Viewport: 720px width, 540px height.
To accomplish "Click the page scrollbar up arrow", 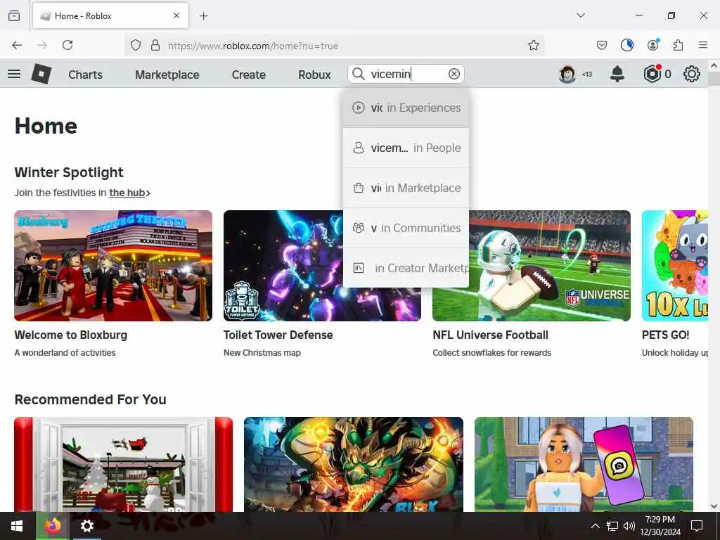I will tap(714, 65).
